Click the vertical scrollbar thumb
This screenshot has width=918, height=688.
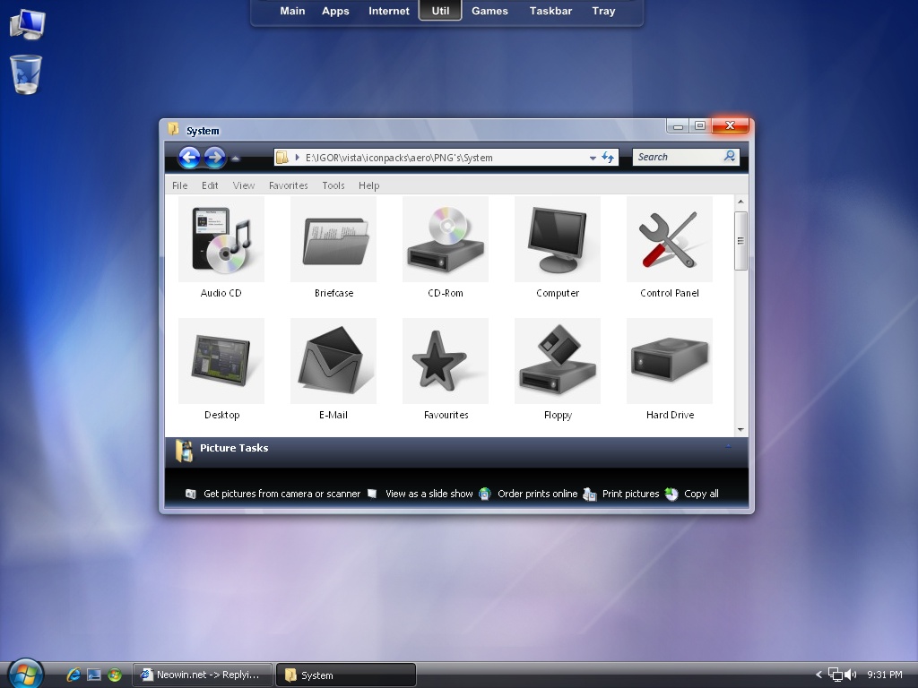pos(740,241)
